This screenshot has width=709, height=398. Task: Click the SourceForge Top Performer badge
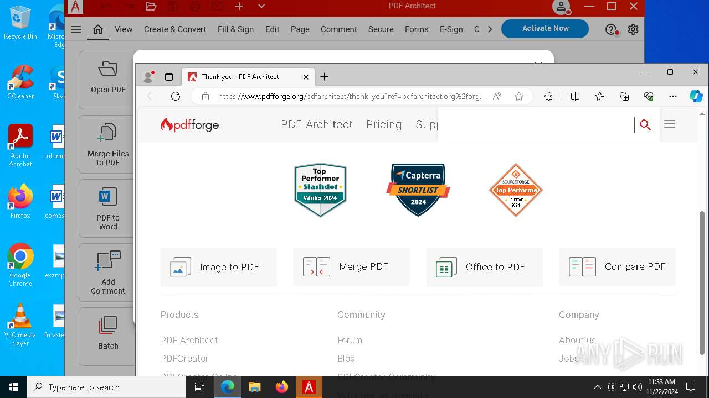click(516, 190)
